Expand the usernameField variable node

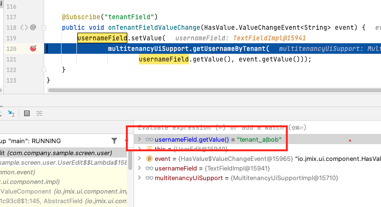click(x=139, y=168)
